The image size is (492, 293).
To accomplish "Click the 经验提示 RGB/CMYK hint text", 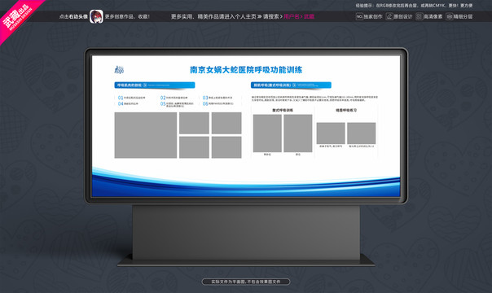I will tap(414, 6).
